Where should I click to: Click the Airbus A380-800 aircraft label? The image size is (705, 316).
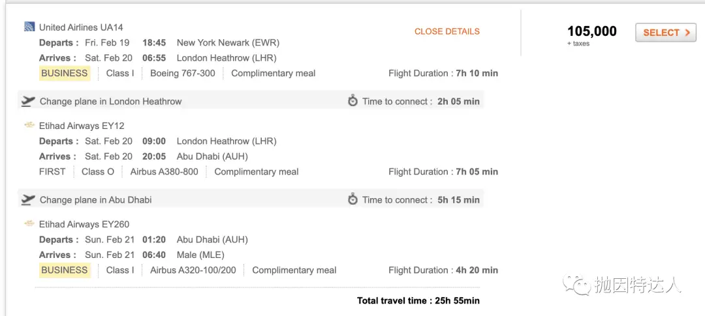point(164,171)
